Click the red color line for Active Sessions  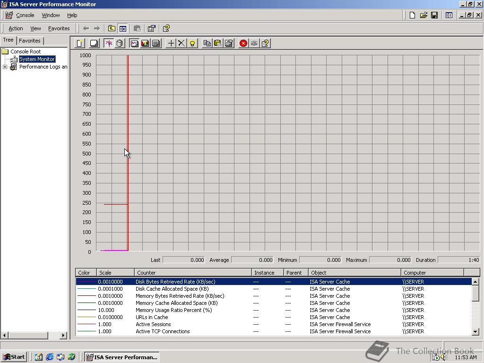[86, 324]
